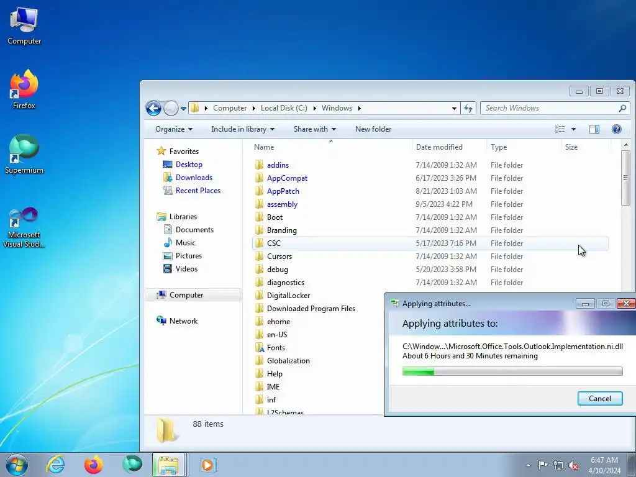Open Supermium from the taskbar
Viewport: 636px width, 477px height.
point(132,465)
